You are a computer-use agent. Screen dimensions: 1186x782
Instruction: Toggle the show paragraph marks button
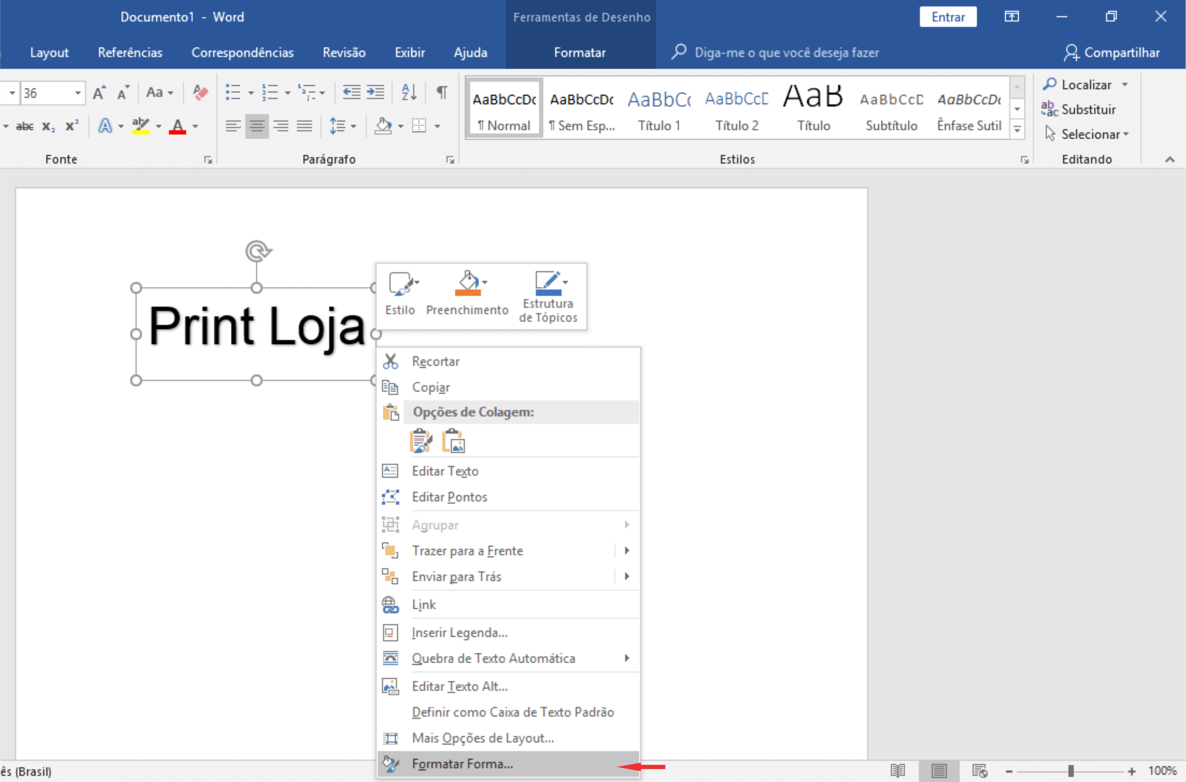tap(442, 92)
